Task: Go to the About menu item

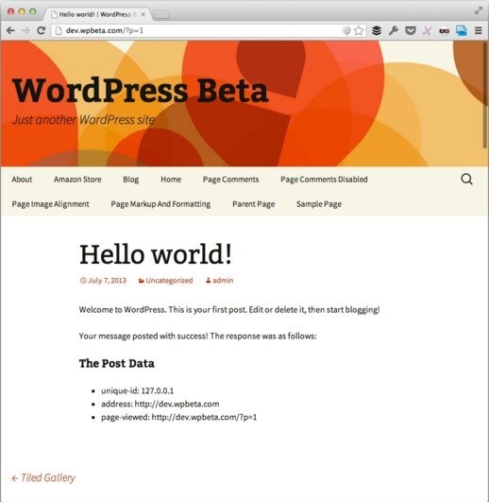Action: coord(22,180)
